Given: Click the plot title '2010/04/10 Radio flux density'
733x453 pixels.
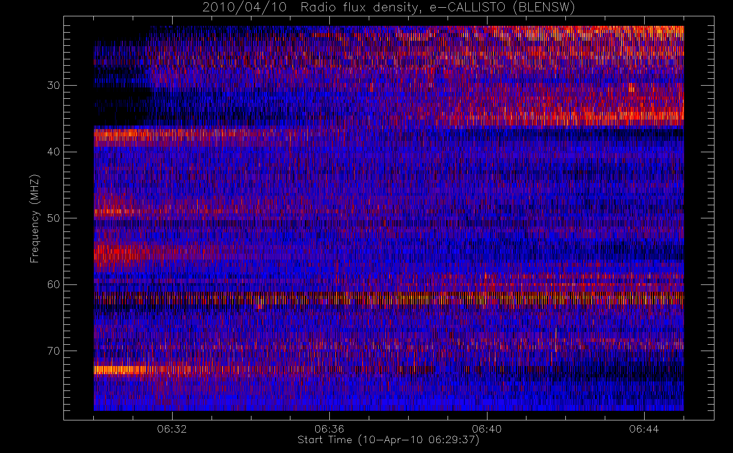Looking at the screenshot, I should coord(389,8).
